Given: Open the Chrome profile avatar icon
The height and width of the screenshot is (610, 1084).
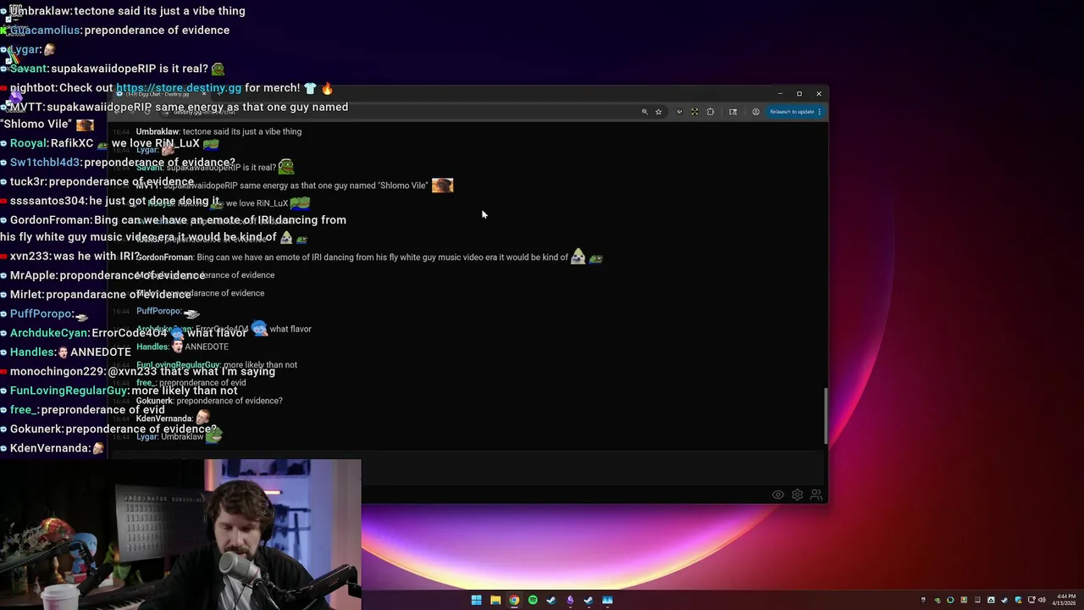Looking at the screenshot, I should click(755, 112).
